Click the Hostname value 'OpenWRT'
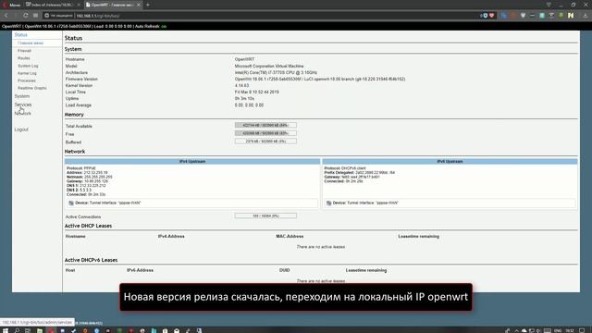This screenshot has width=592, height=333. (244, 59)
